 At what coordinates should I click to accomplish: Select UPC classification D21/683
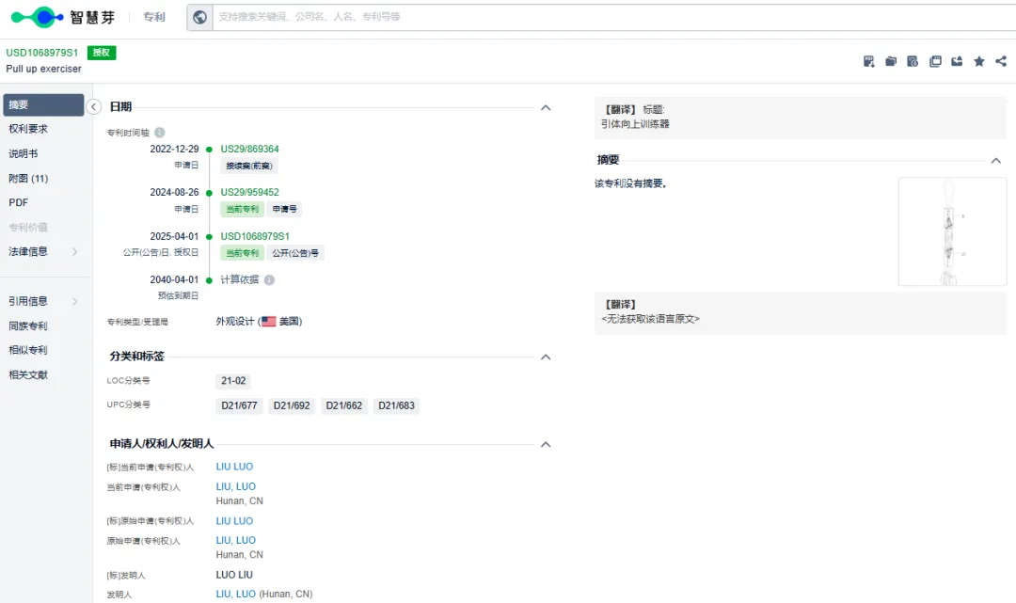pos(397,405)
